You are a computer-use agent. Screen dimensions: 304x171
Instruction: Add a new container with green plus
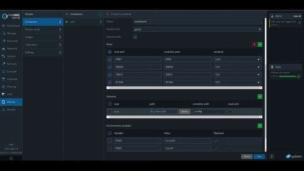(100, 14)
